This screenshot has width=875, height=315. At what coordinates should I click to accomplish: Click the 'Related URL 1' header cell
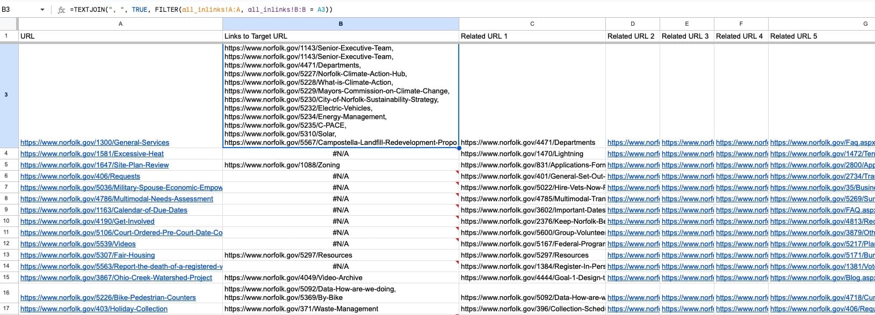click(532, 36)
